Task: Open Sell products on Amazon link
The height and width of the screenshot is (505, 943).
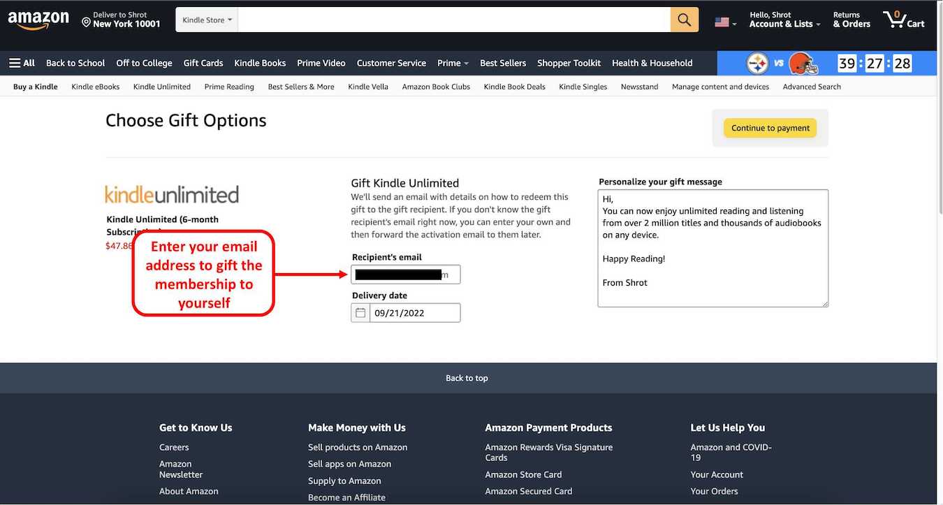Action: coord(358,447)
